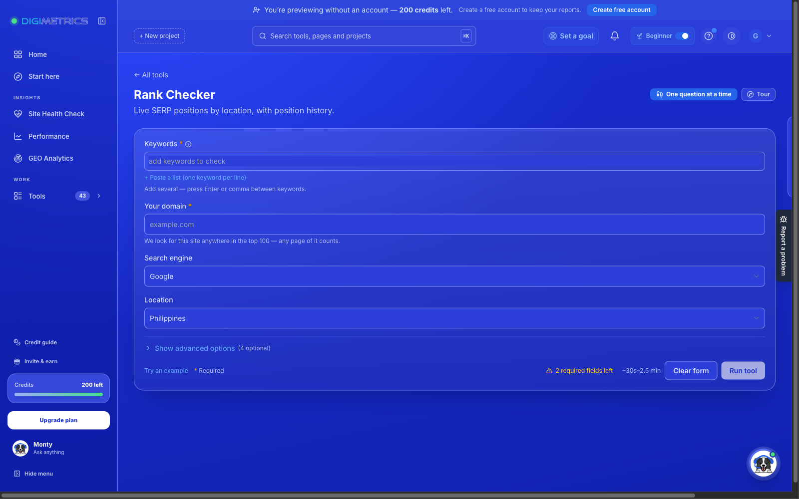Expand the Tools submenu arrow
Viewport: 799px width, 499px height.
click(x=99, y=196)
